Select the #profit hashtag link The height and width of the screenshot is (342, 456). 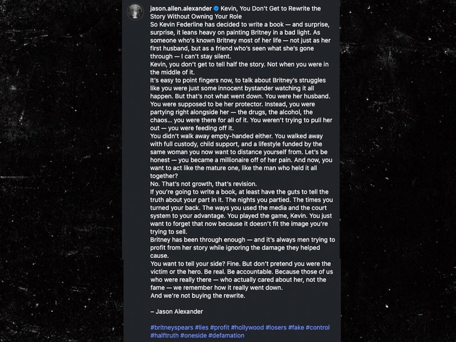220,328
